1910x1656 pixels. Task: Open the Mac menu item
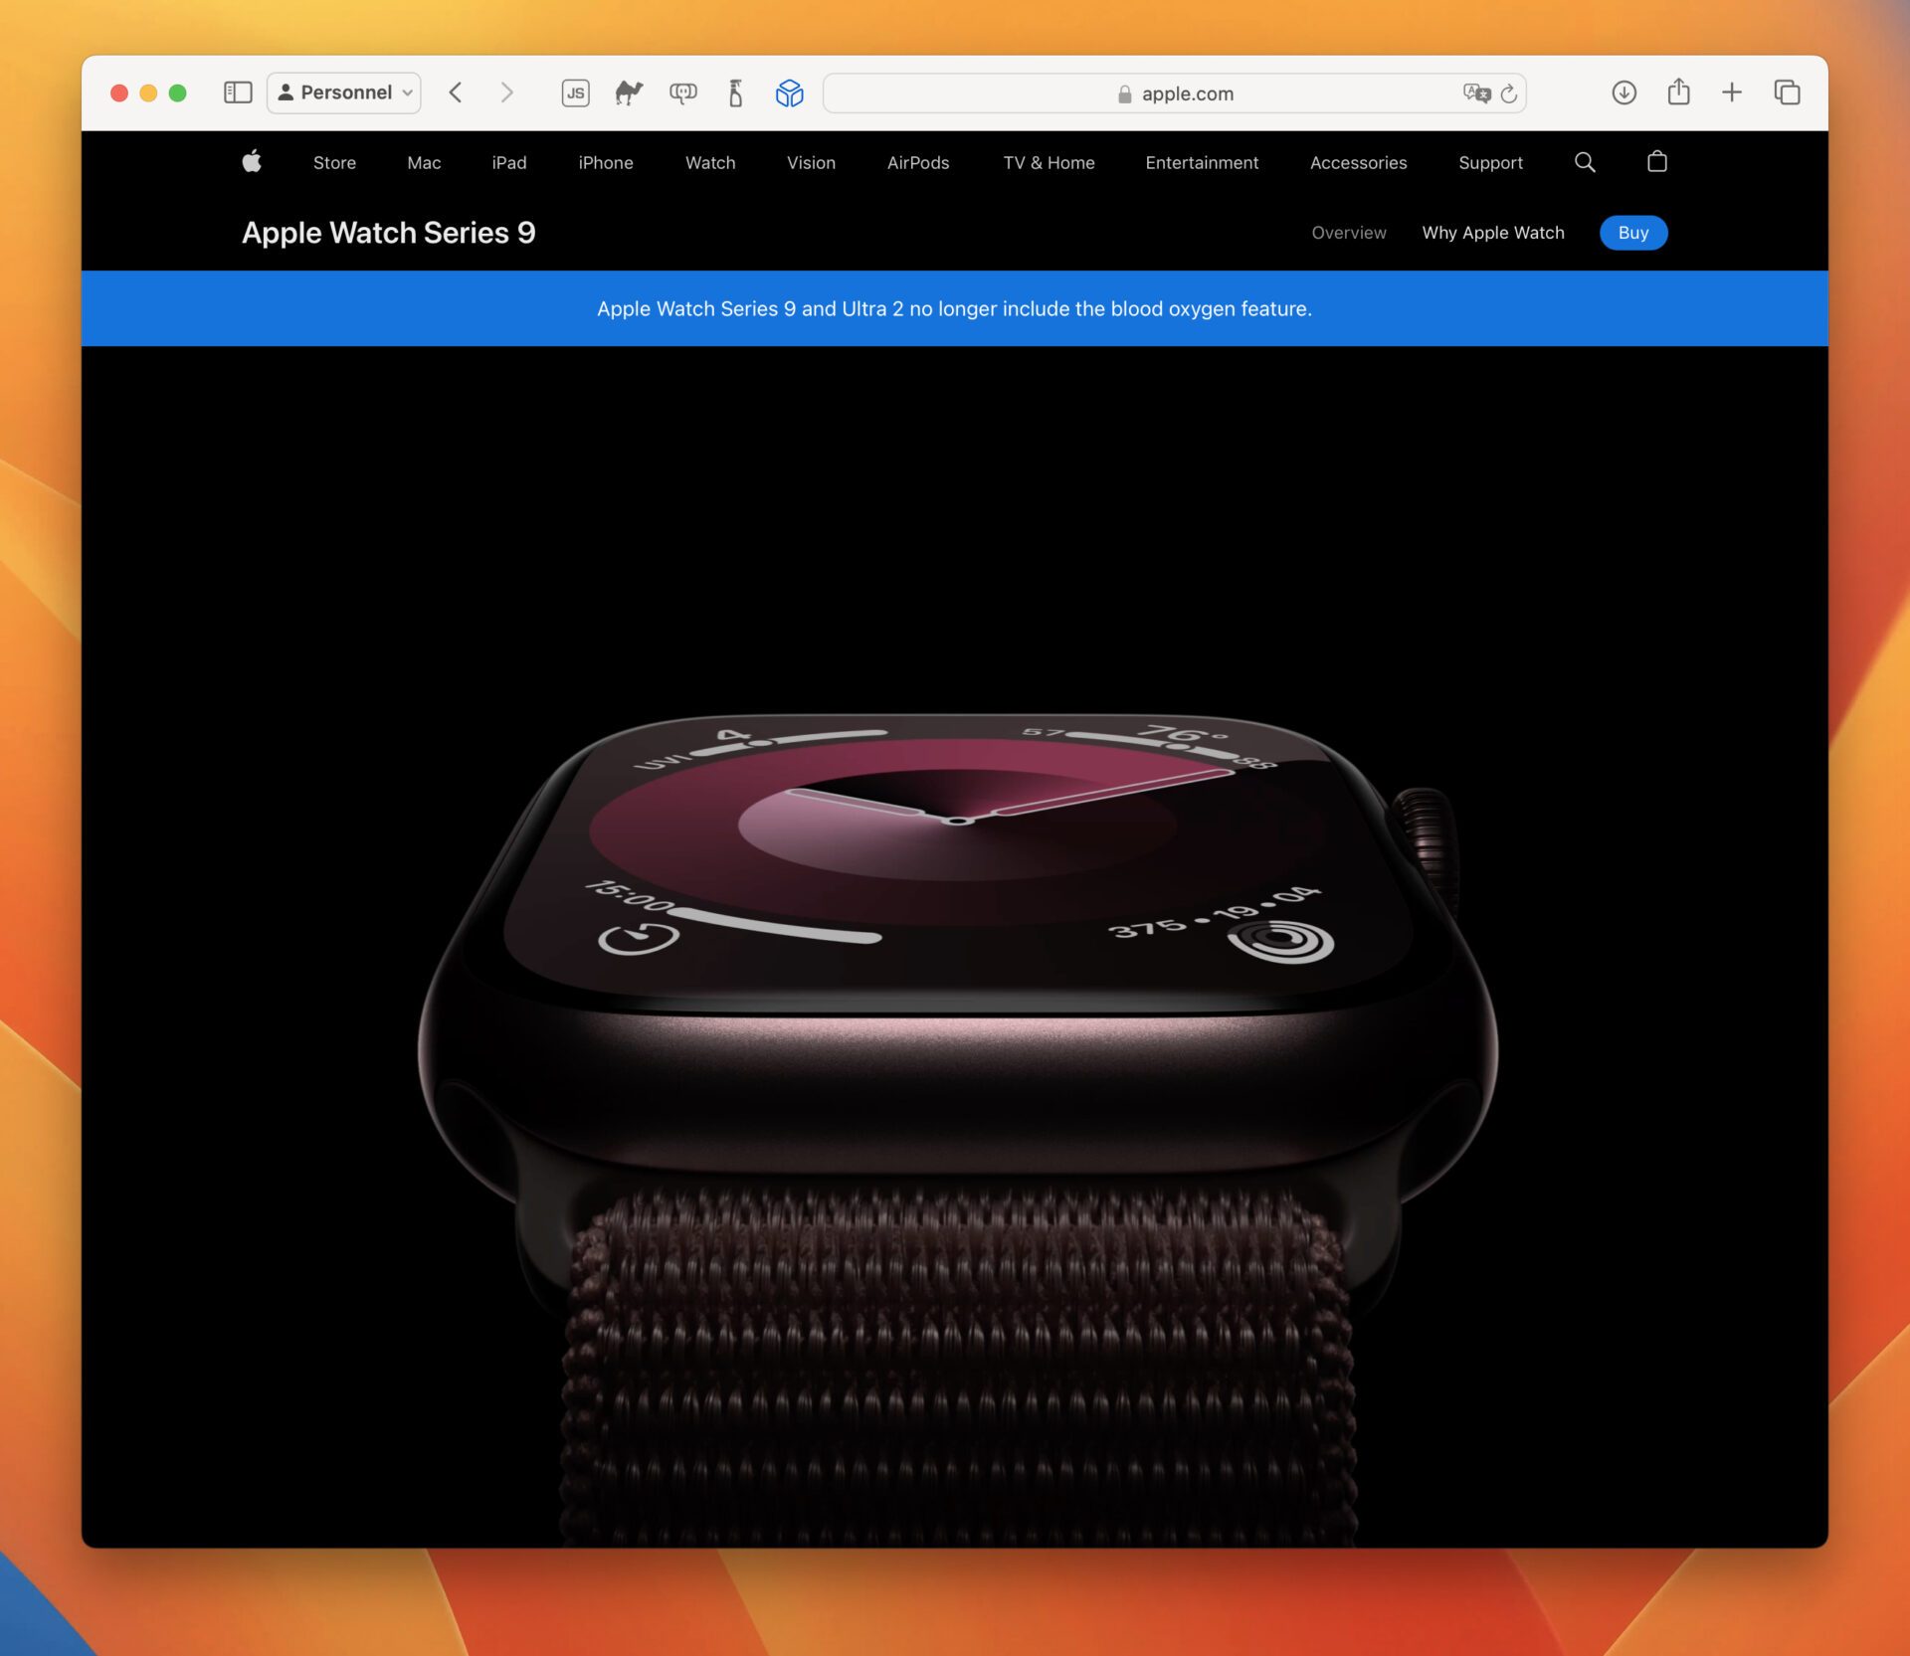pyautogui.click(x=424, y=162)
